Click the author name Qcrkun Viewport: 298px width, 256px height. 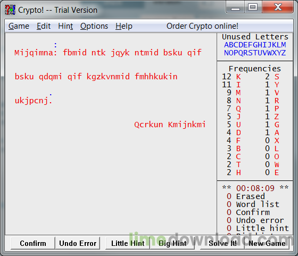pos(148,125)
